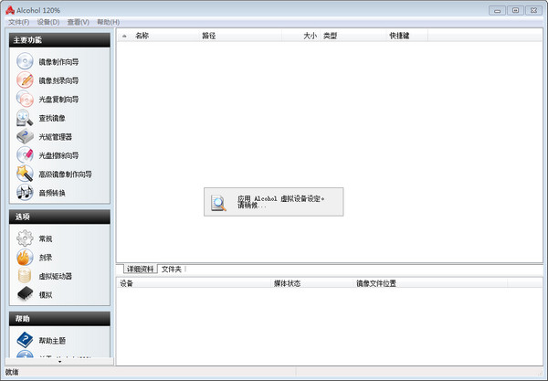548x381 pixels.
Task: Click the 音频转换 text label
Action: (x=52, y=193)
